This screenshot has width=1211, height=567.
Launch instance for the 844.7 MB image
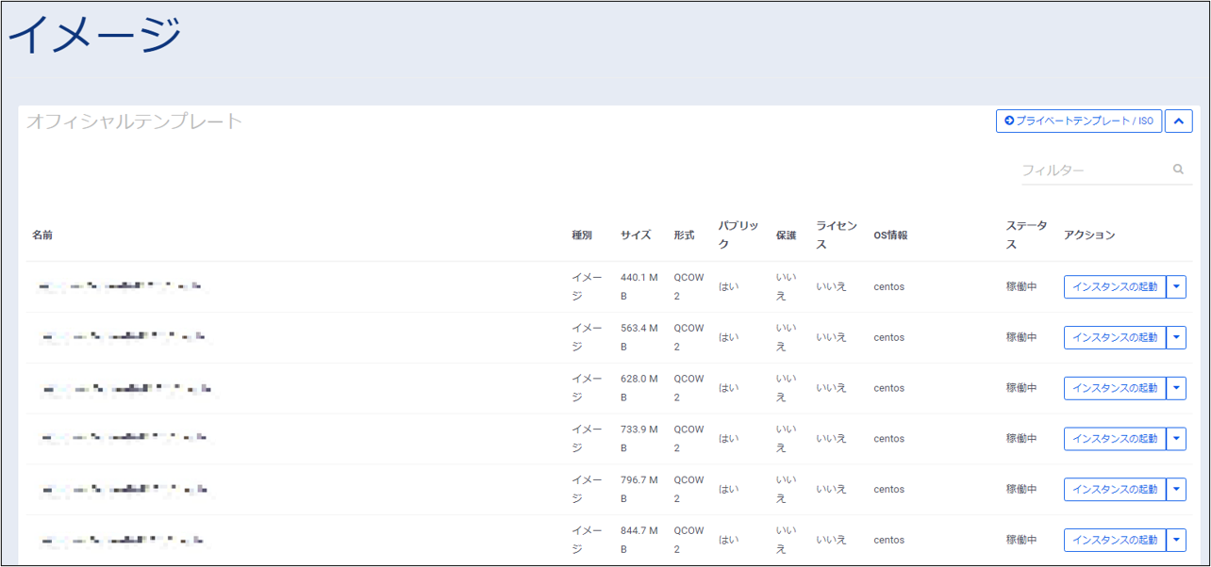[1115, 541]
